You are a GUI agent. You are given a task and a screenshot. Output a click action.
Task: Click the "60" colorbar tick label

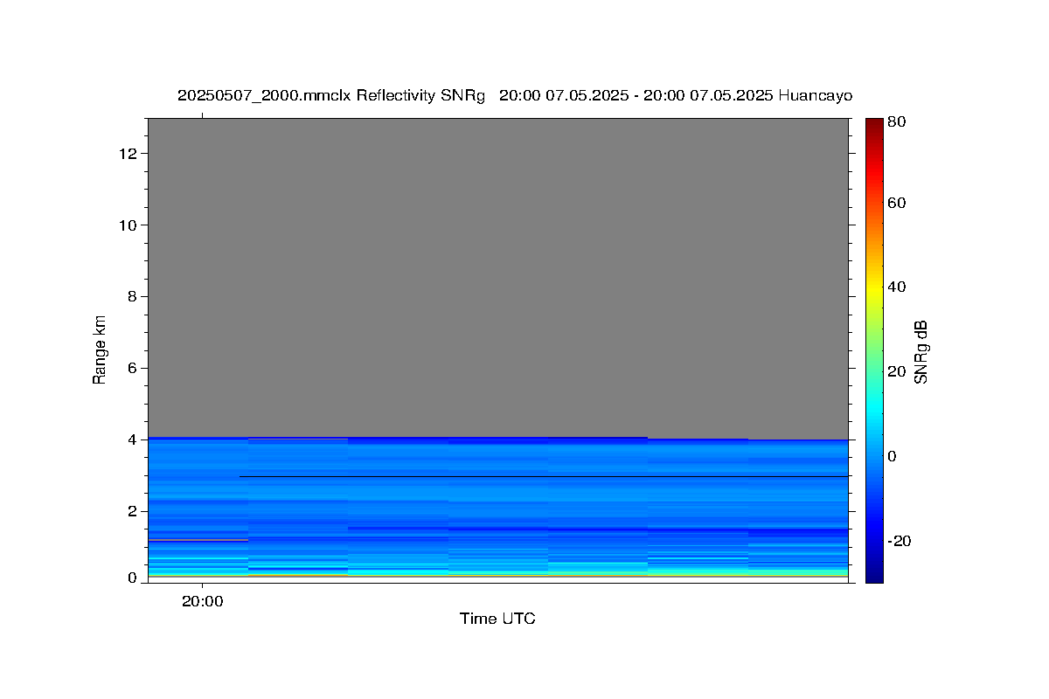(x=896, y=203)
